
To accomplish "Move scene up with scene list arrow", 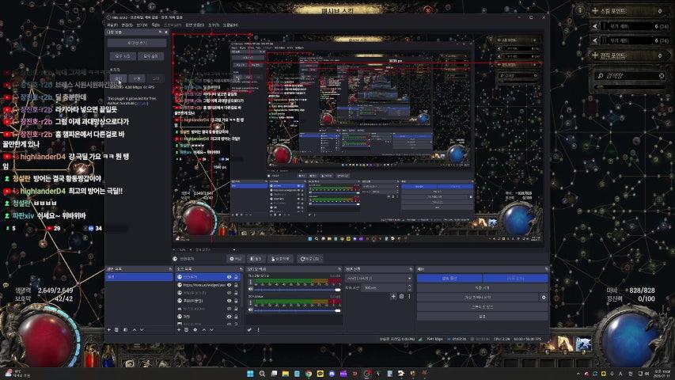I will click(x=134, y=329).
